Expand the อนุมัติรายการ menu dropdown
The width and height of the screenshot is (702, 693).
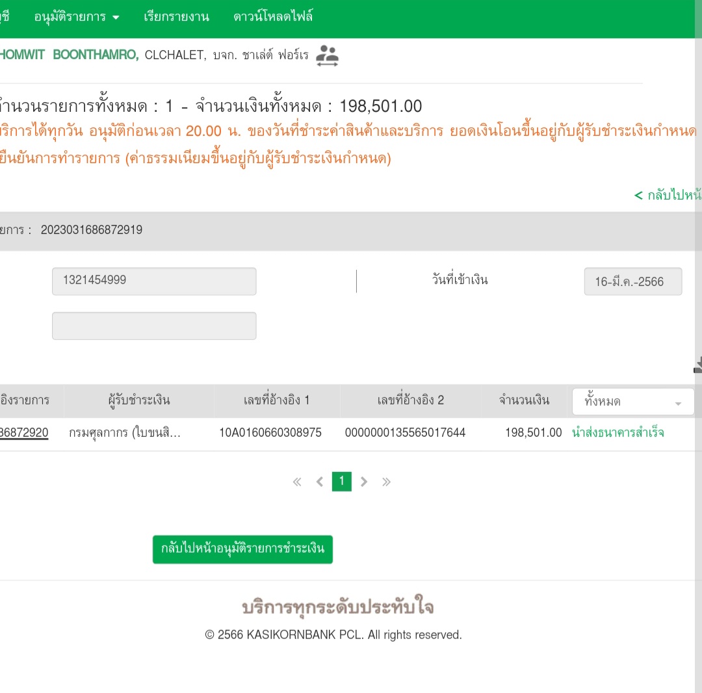coord(77,17)
